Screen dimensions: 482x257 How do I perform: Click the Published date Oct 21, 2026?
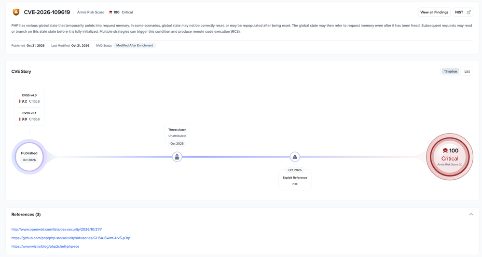click(x=36, y=45)
